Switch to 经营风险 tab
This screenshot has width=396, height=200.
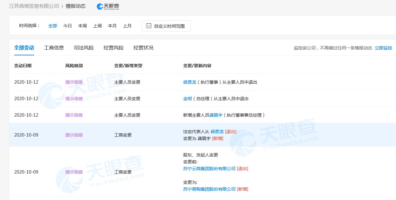(113, 48)
